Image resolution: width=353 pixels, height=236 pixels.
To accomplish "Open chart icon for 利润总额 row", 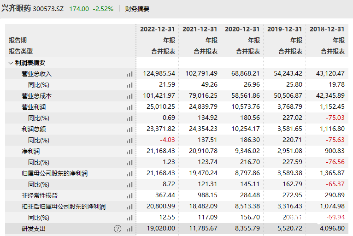I will tap(129, 129).
